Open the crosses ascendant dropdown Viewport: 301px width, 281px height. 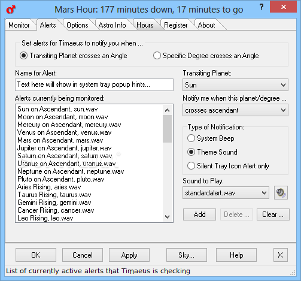[x=235, y=110]
